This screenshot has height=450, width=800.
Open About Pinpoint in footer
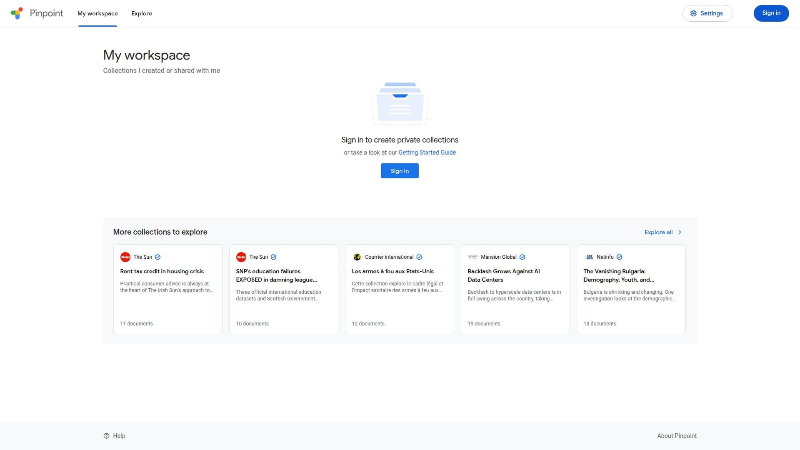(677, 436)
